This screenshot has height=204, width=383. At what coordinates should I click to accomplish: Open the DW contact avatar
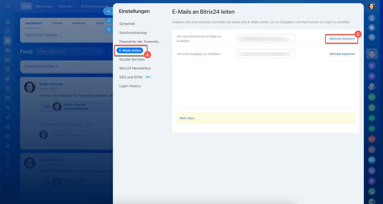tap(372, 139)
